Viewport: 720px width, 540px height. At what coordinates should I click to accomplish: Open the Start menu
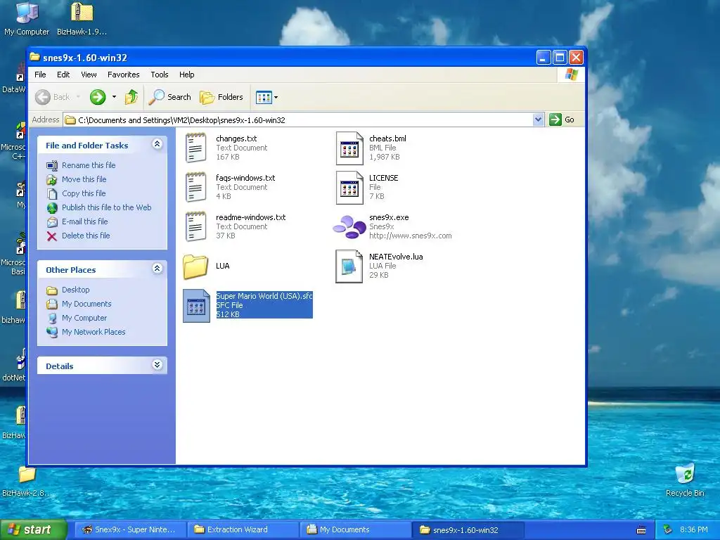pyautogui.click(x=33, y=530)
